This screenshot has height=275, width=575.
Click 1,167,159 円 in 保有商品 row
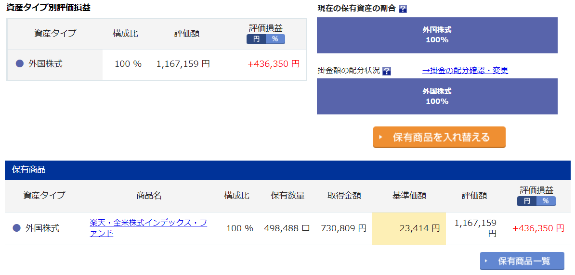pyautogui.click(x=475, y=228)
